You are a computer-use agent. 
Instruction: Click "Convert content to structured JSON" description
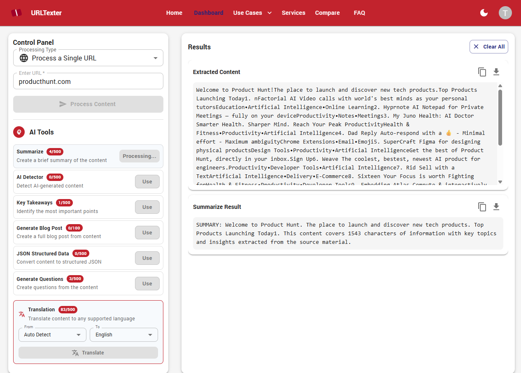coord(59,262)
